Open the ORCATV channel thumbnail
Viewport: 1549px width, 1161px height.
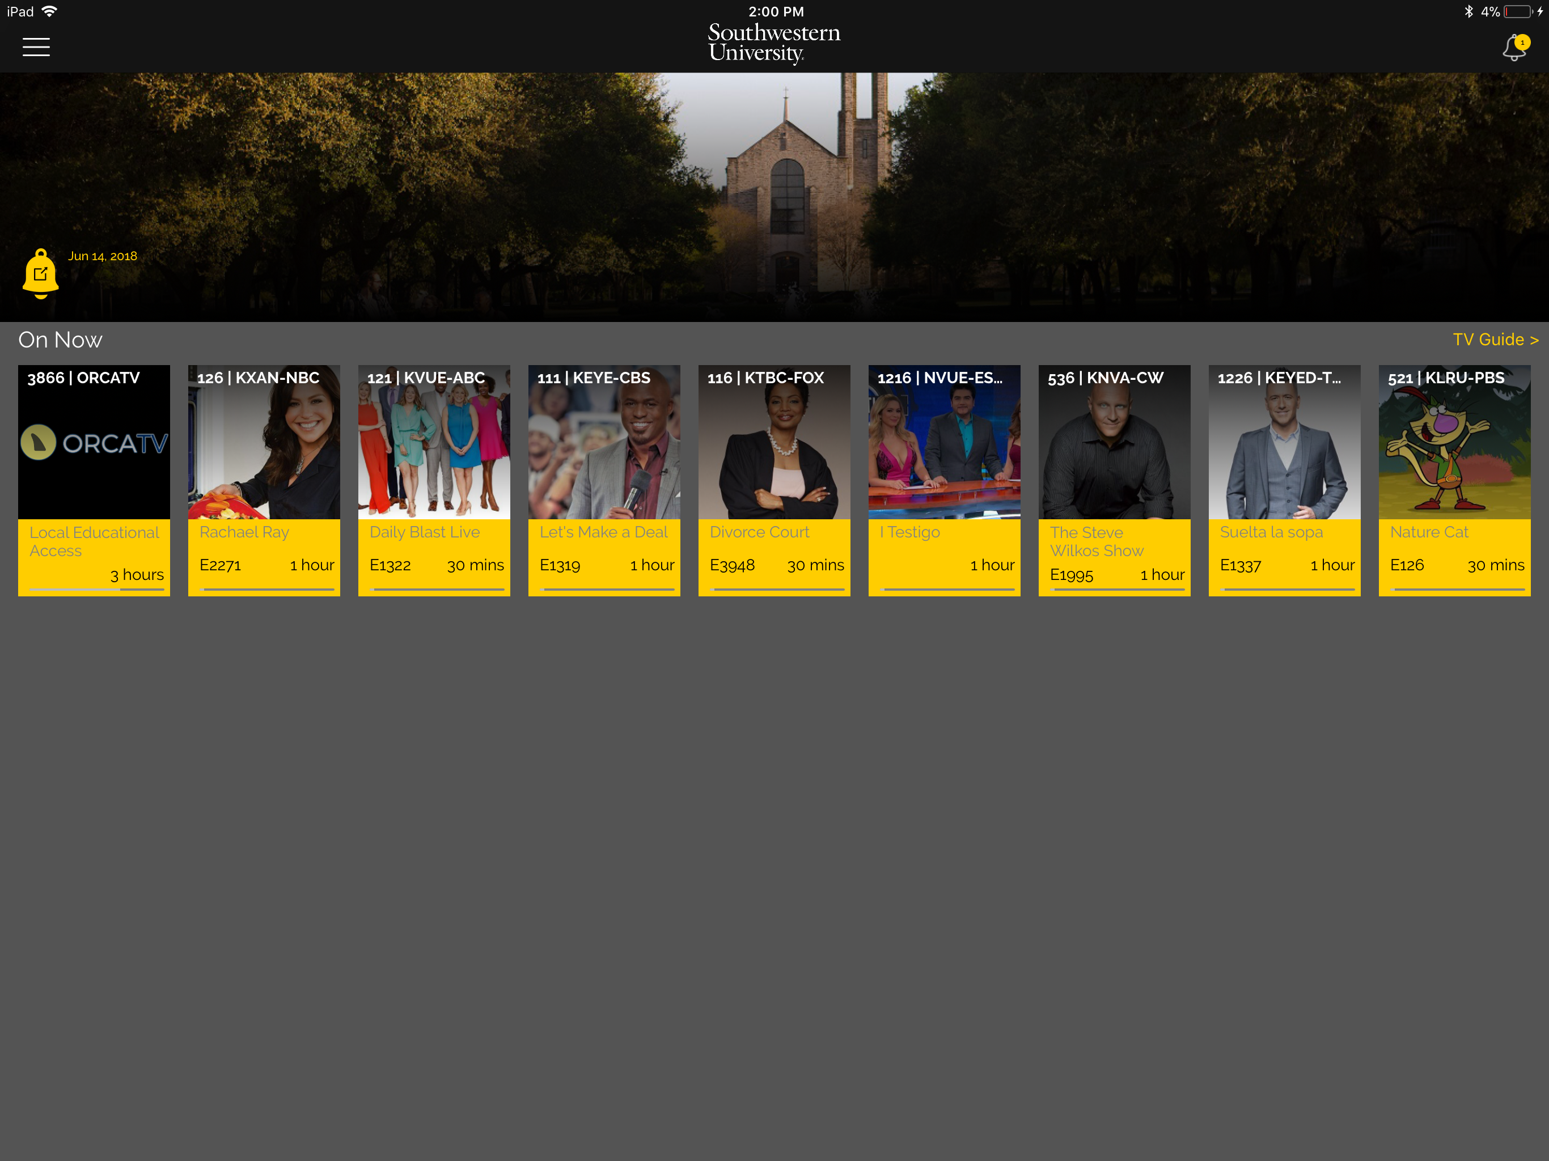pyautogui.click(x=94, y=442)
